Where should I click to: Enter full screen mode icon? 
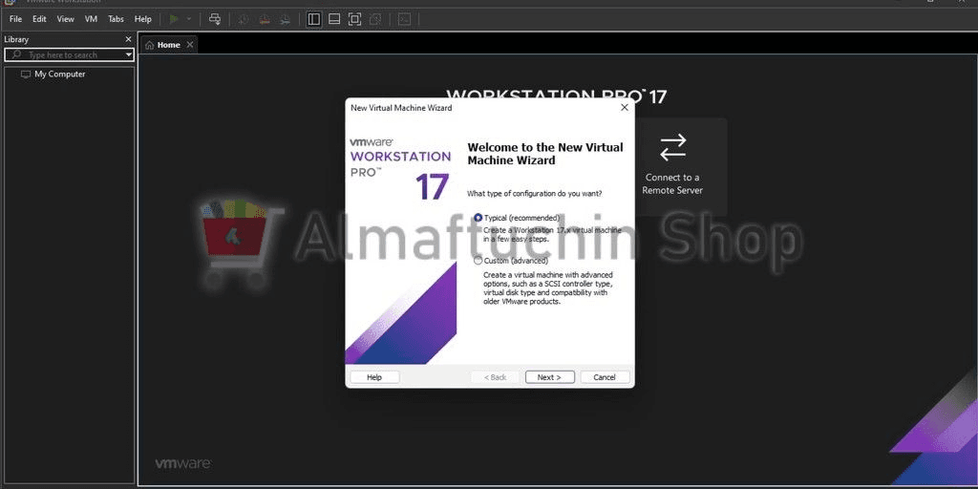point(354,19)
